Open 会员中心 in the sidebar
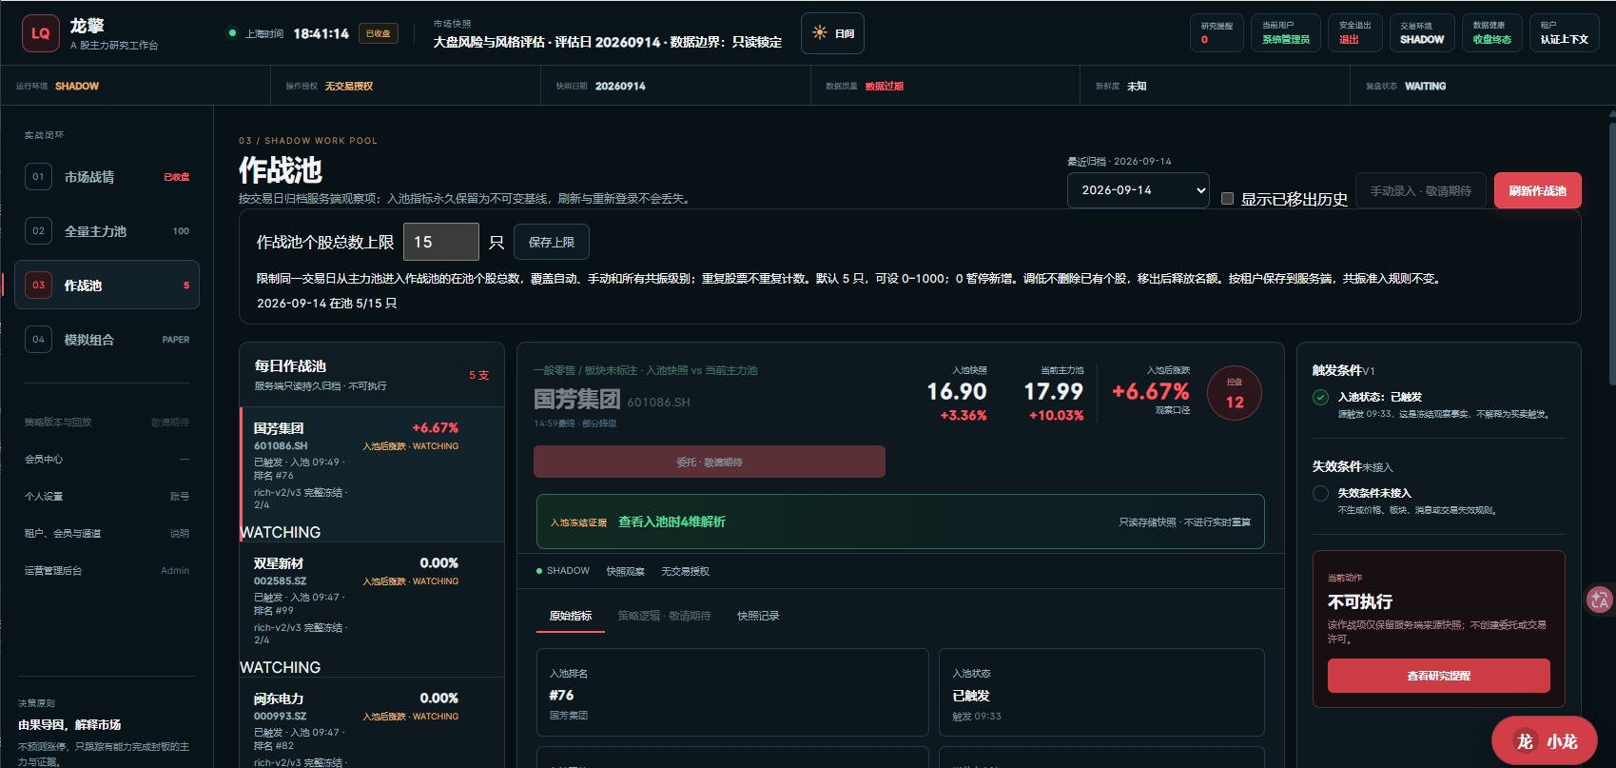Image resolution: width=1616 pixels, height=768 pixels. click(107, 460)
